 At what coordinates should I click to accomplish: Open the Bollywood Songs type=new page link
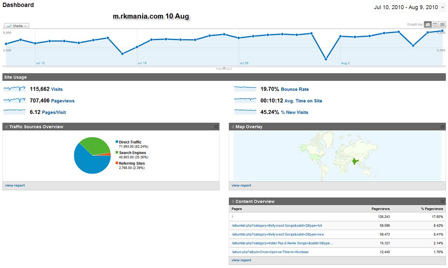click(x=278, y=234)
